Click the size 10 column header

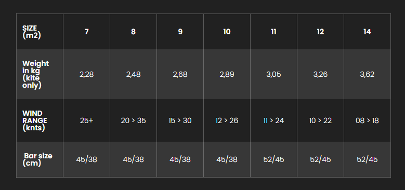coord(227,32)
